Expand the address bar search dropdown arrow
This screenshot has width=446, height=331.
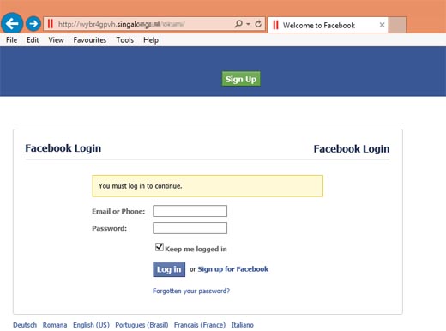point(248,24)
